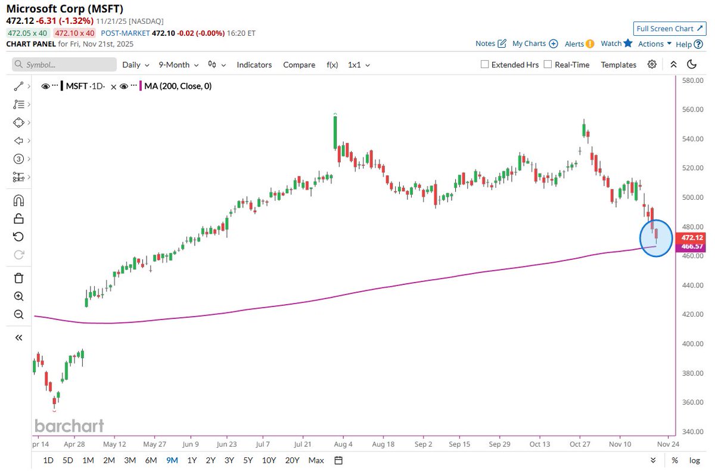
Task: Toggle MSFT series visibility eye icon
Action: (45, 86)
